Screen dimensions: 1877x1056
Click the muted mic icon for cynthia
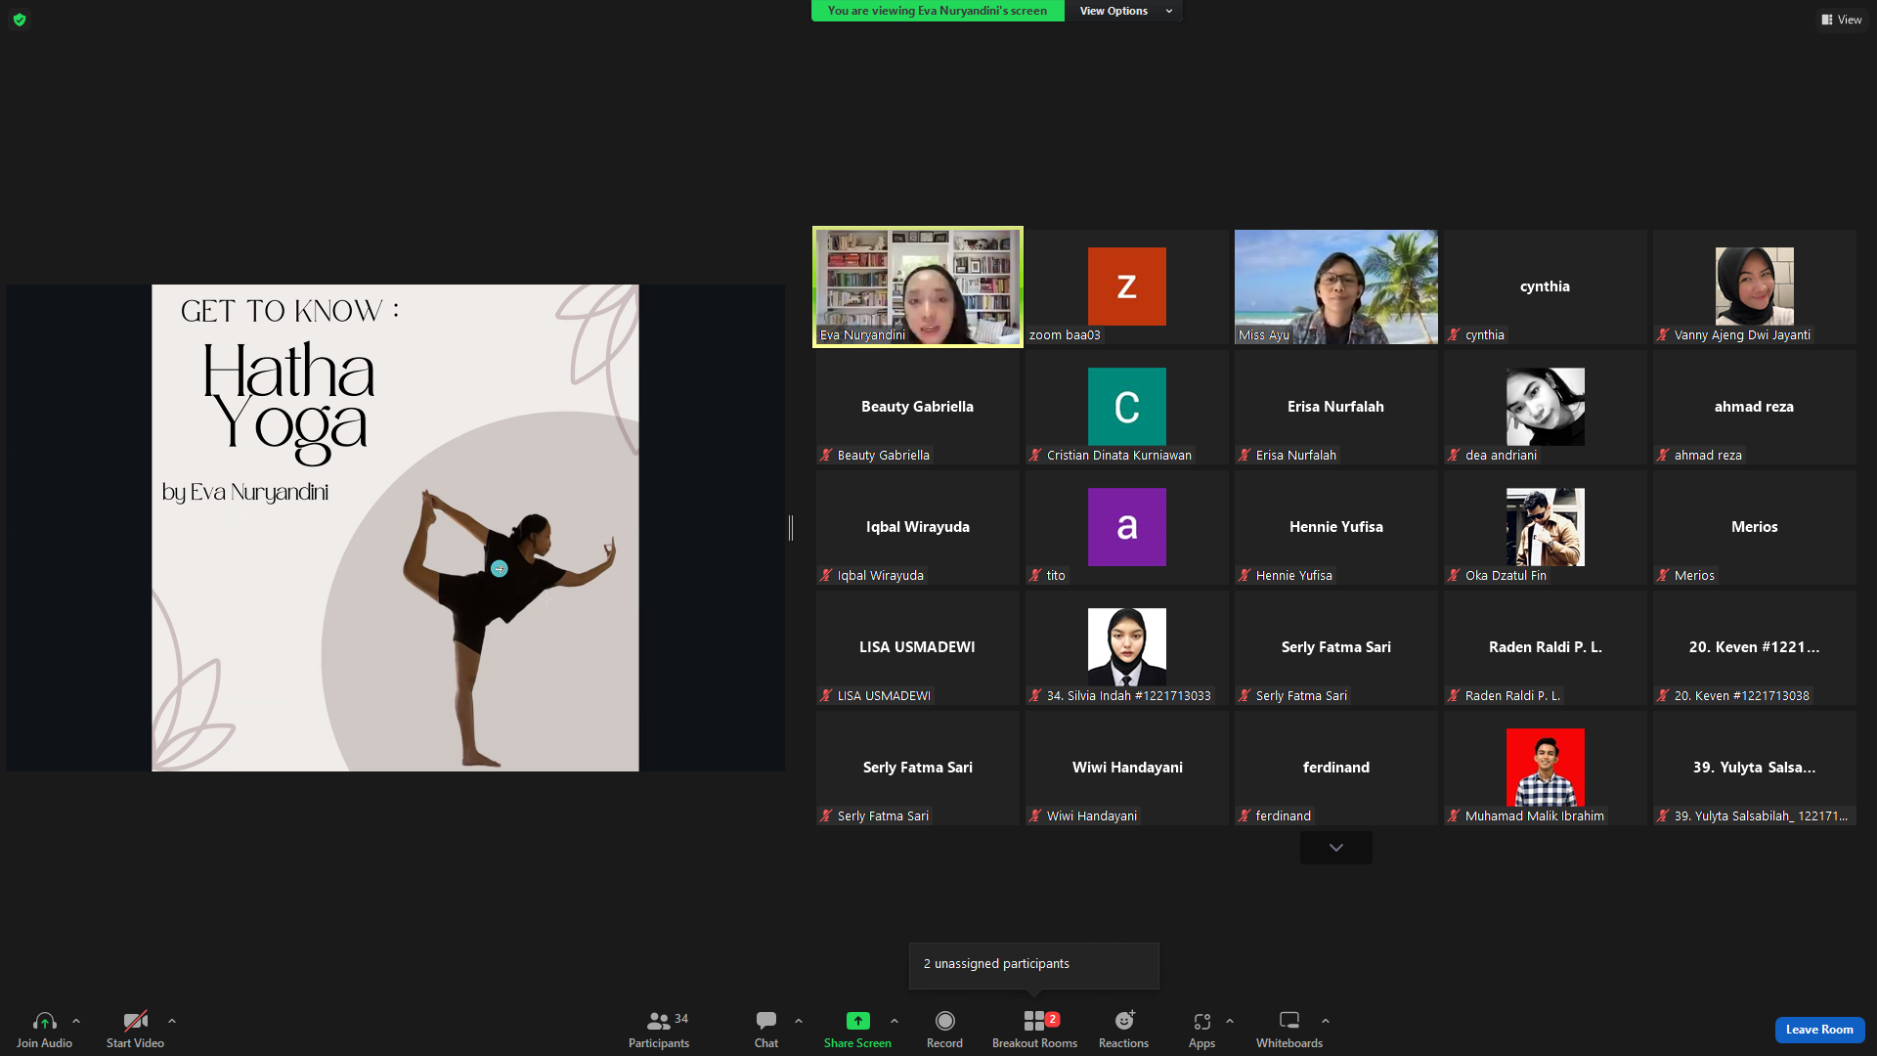coord(1455,335)
